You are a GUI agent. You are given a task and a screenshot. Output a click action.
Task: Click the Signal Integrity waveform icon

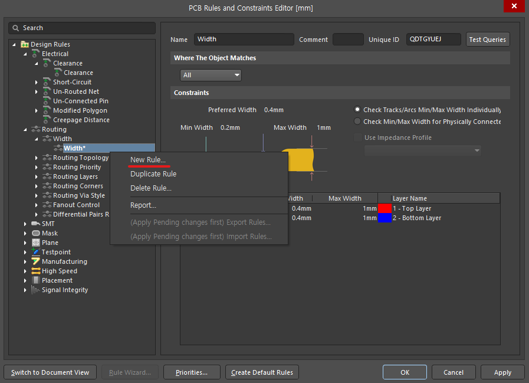click(x=35, y=290)
